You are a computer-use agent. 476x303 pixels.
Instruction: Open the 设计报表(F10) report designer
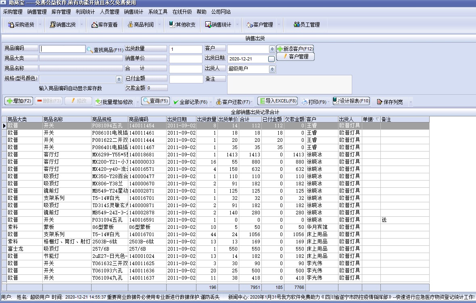(350, 101)
